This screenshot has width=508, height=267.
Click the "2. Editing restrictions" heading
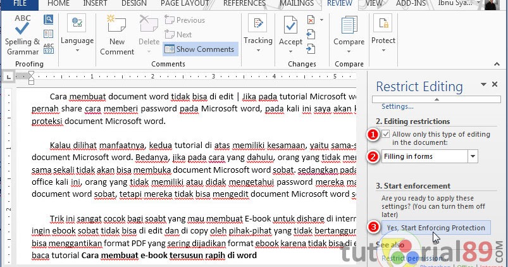[x=413, y=121]
